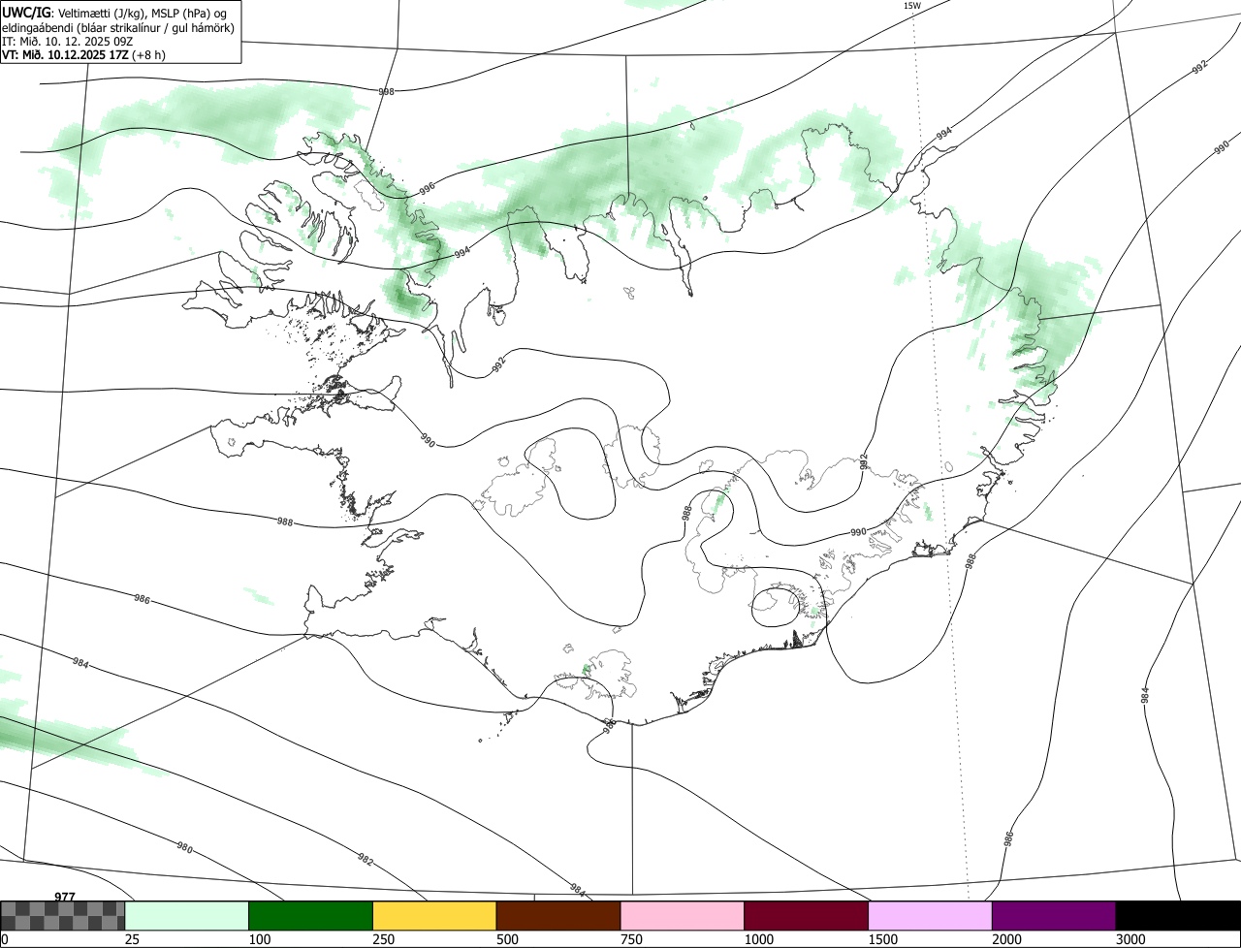This screenshot has height=948, width=1241.
Task: Select the 'VT: Mið. 10.12.2025 17Z (+8 h)' line
Action: [83, 54]
